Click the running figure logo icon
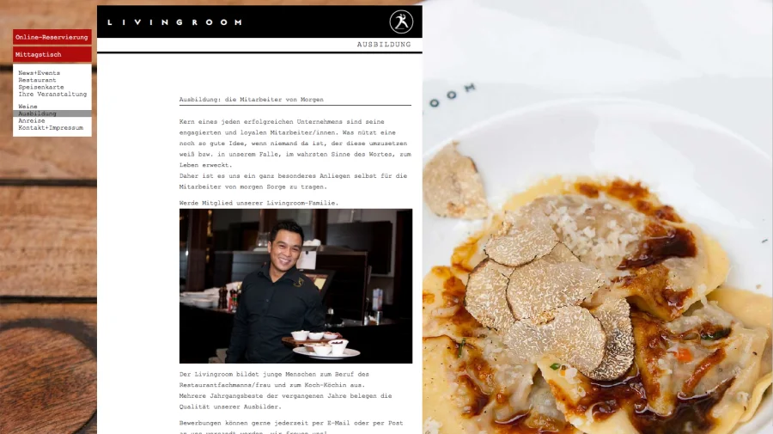 401,21
